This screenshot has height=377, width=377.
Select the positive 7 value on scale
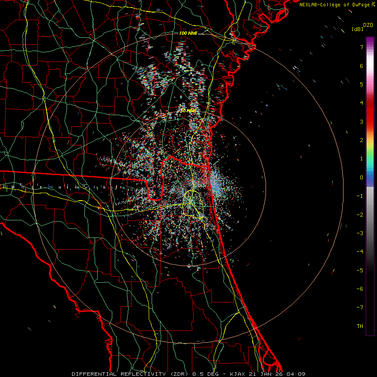pos(362,47)
